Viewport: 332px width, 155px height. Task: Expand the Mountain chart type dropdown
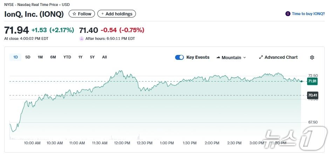(244, 57)
